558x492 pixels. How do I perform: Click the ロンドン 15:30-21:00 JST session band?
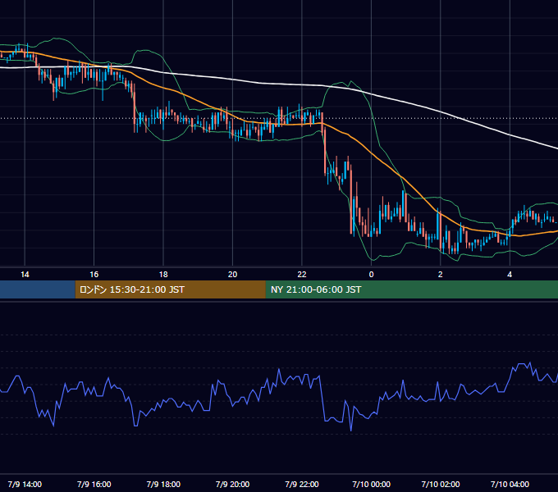170,289
